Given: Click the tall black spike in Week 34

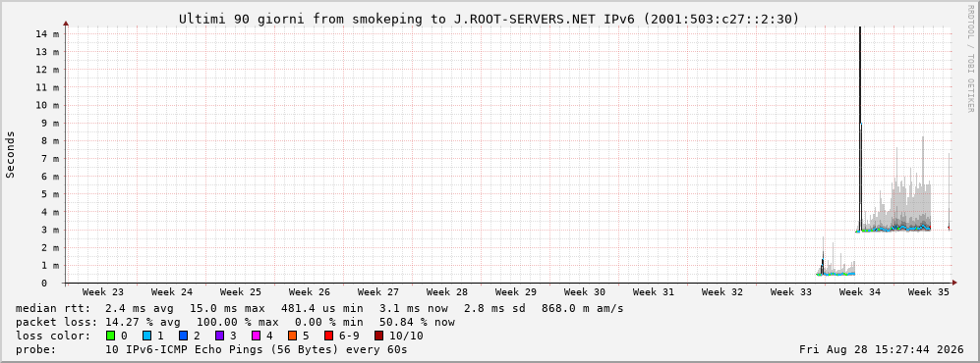Looking at the screenshot, I should pos(860,125).
